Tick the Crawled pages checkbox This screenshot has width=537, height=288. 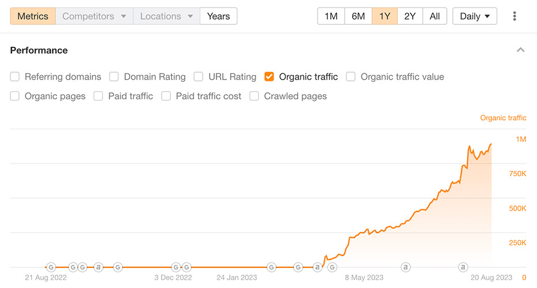[x=254, y=96]
